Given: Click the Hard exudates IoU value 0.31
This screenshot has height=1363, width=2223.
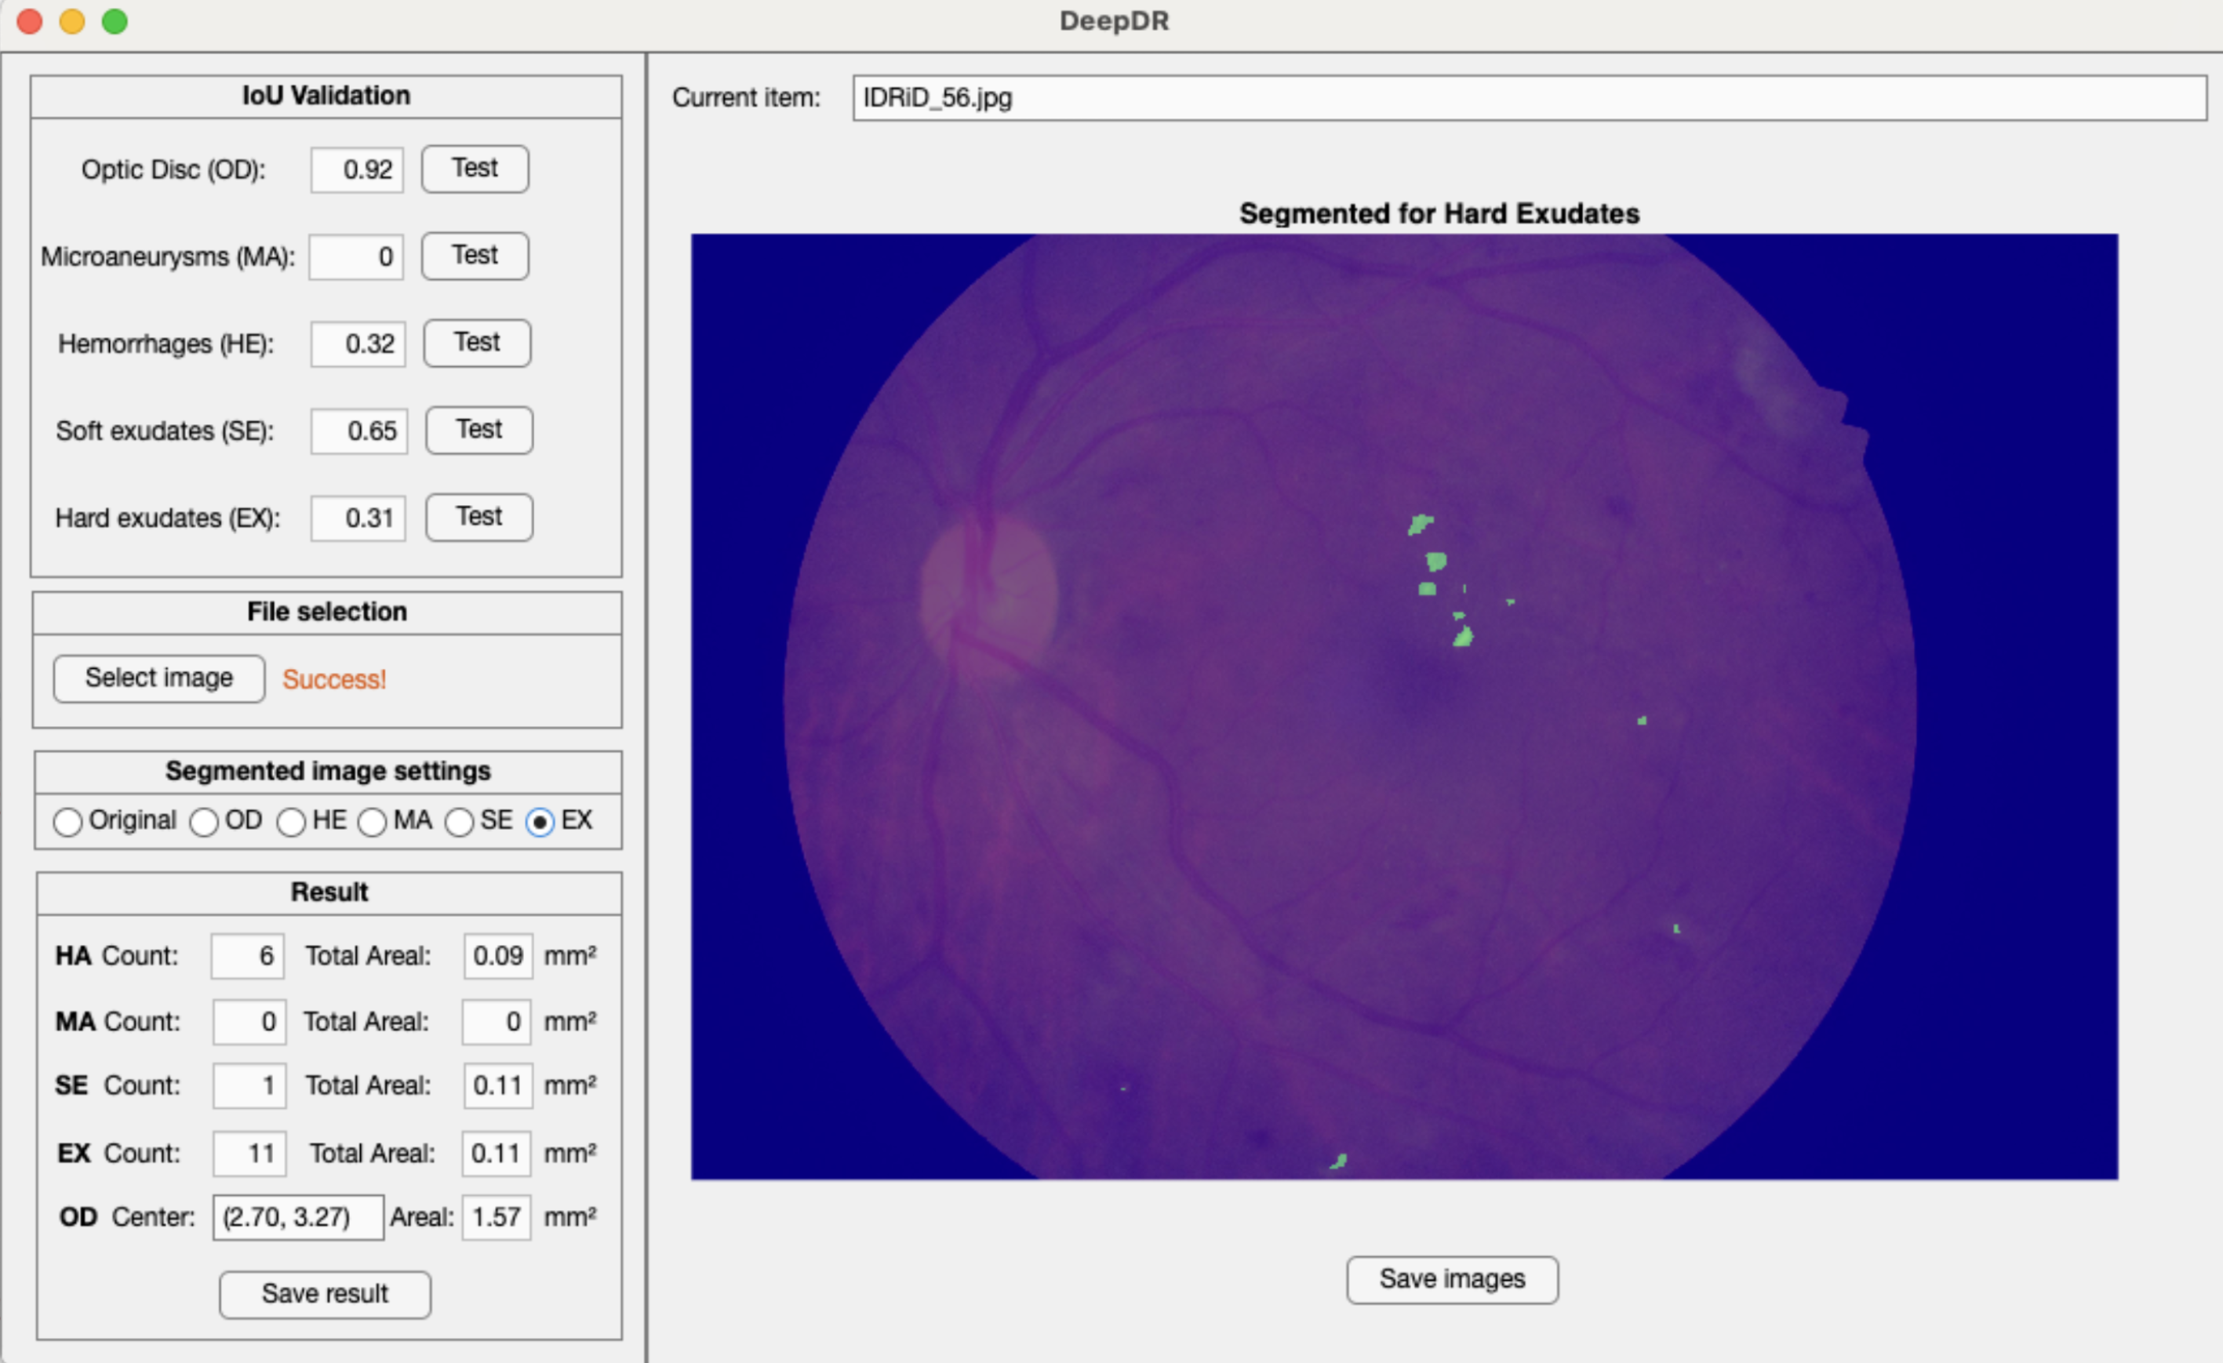Looking at the screenshot, I should click(358, 518).
